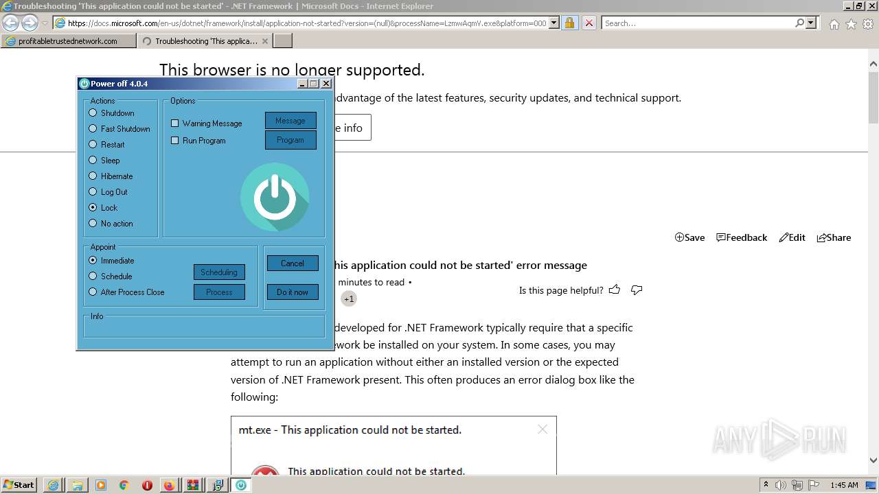
Task: Click the Program button
Action: point(290,140)
